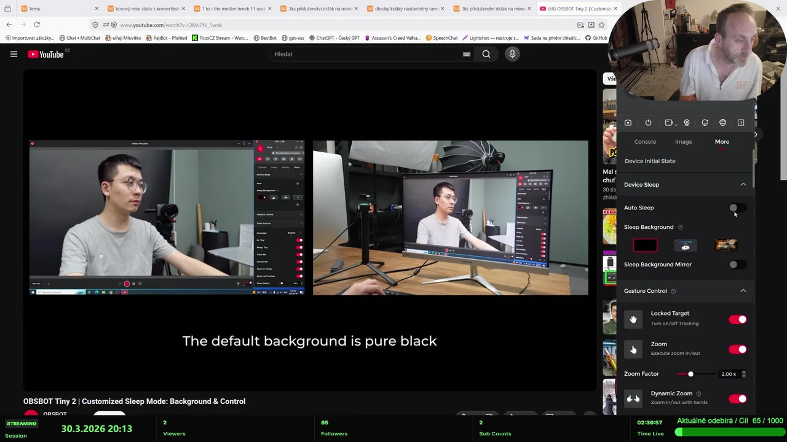Open the 'Chat • MultiChat' bookmark
The image size is (787, 442).
pos(80,38)
